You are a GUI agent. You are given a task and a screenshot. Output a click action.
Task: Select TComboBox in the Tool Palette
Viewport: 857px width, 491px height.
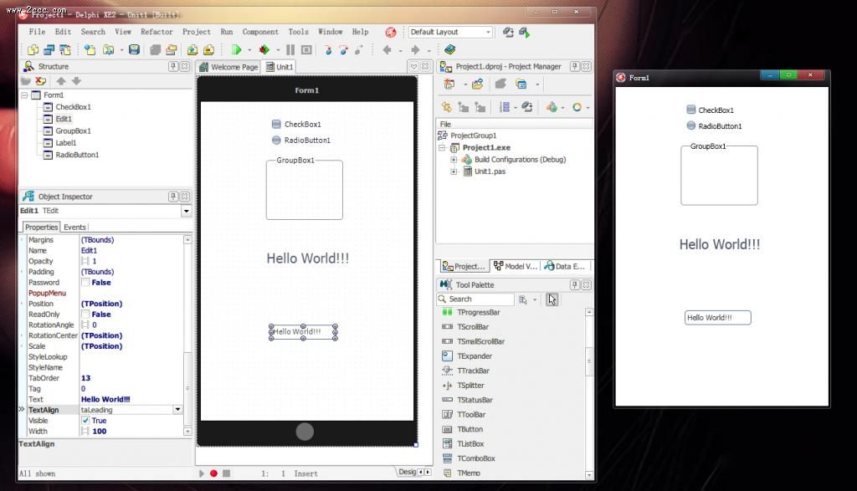pos(469,458)
